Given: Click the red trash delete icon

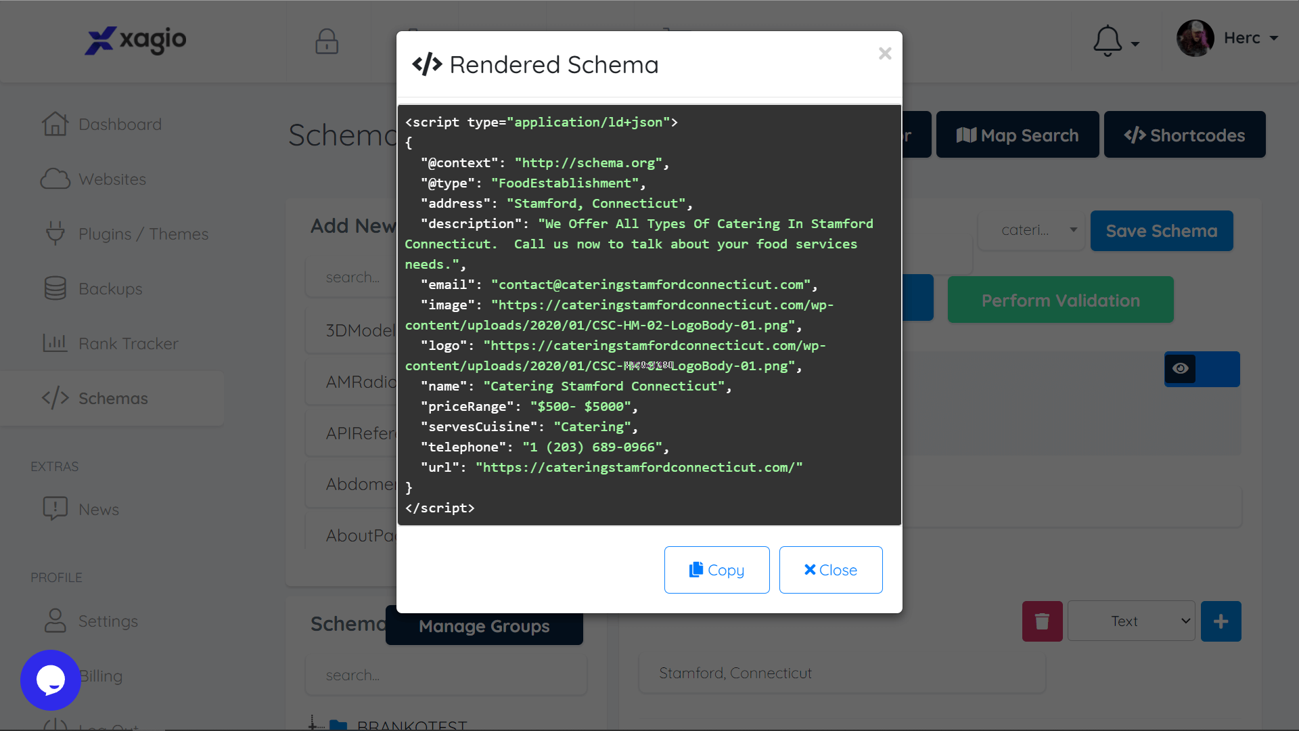Looking at the screenshot, I should point(1042,621).
